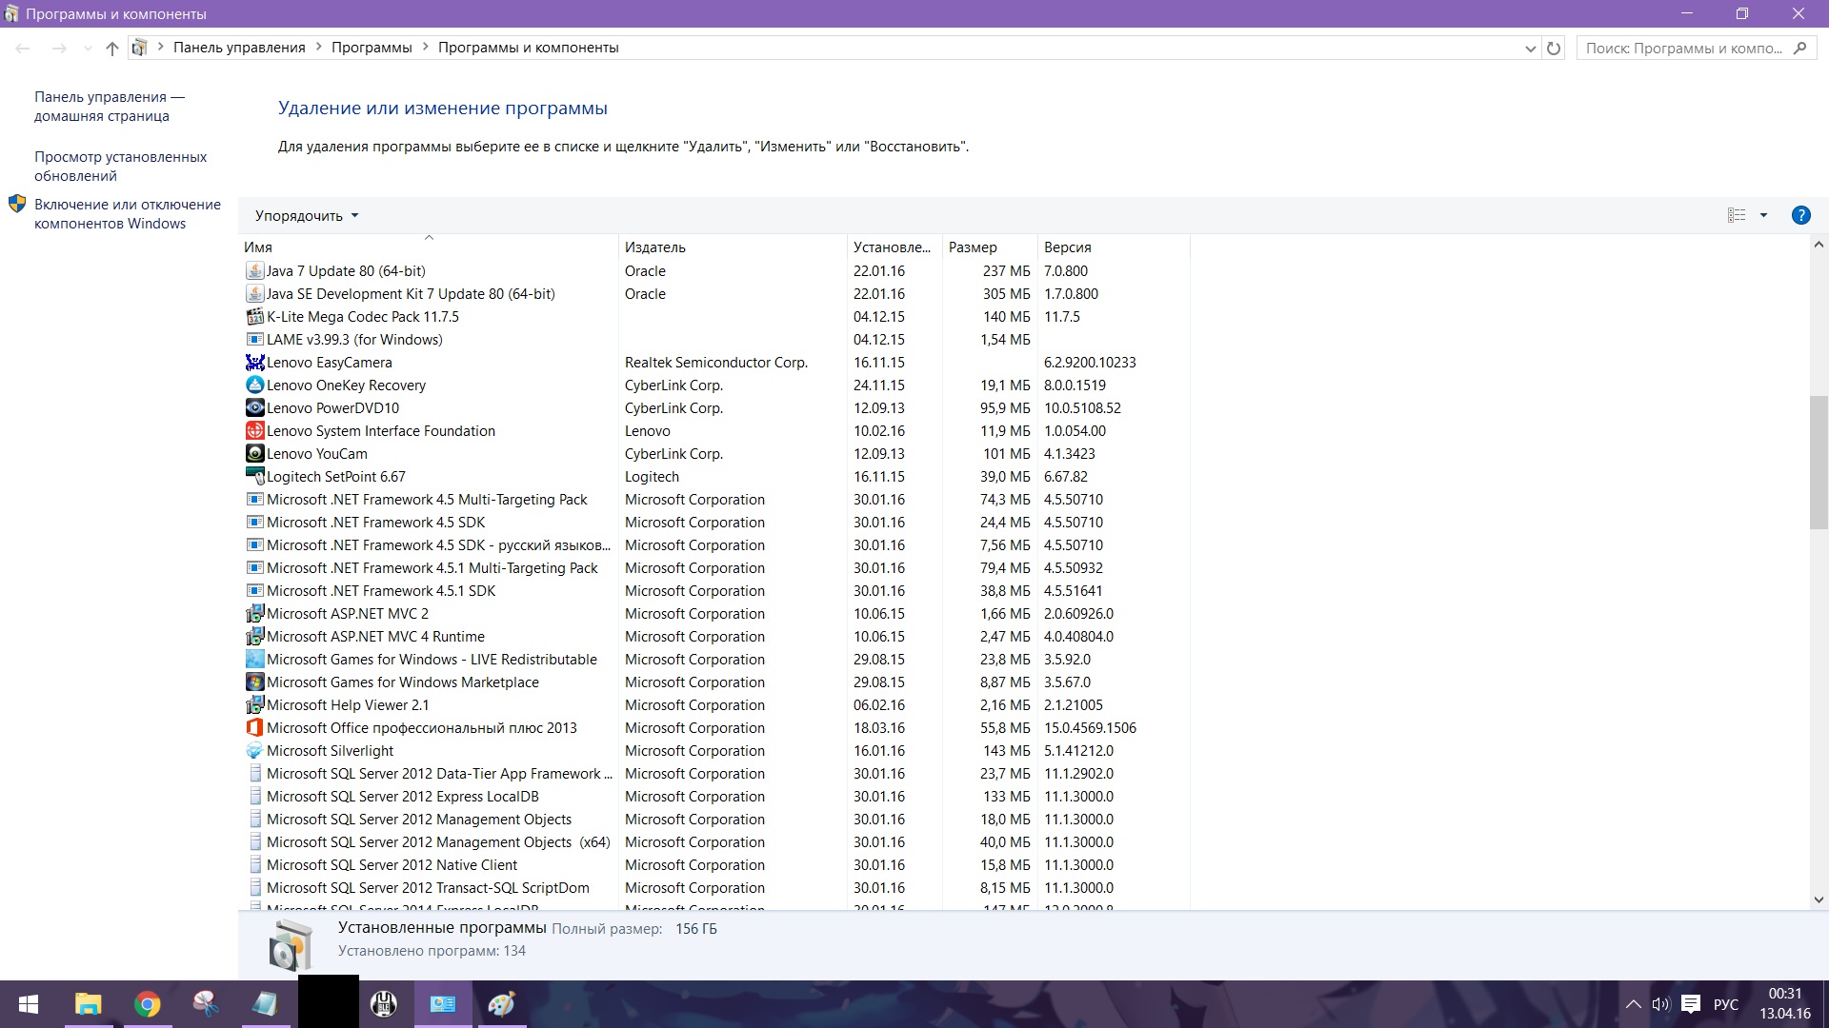Click the Lenovo System Interface Foundation icon
This screenshot has height=1028, width=1829.
(x=254, y=431)
